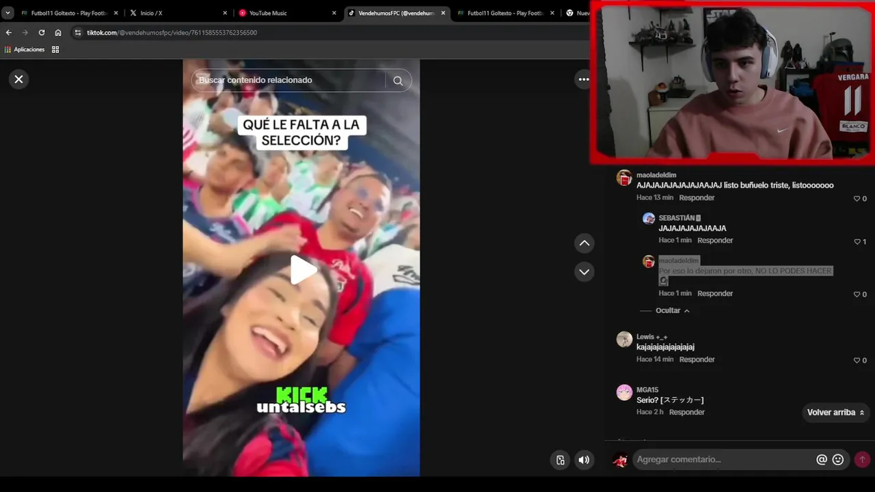Image resolution: width=875 pixels, height=492 pixels.
Task: Mute the video with the speaker icon
Action: pos(584,460)
